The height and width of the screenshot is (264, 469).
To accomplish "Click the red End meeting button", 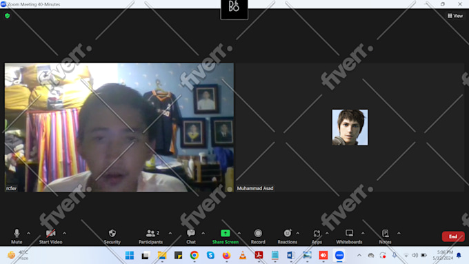I will point(453,236).
